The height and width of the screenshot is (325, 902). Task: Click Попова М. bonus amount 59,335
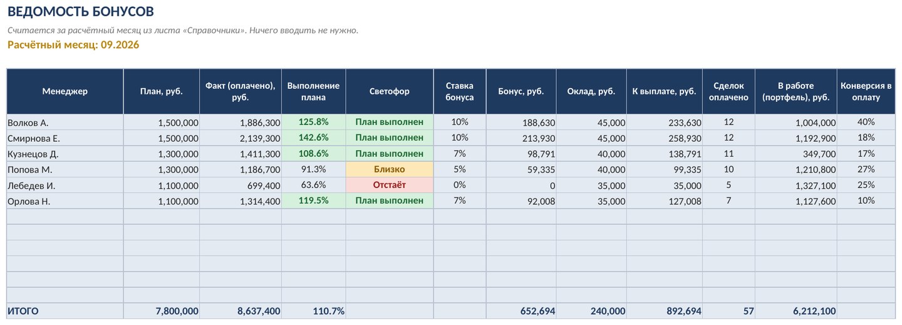pyautogui.click(x=521, y=169)
